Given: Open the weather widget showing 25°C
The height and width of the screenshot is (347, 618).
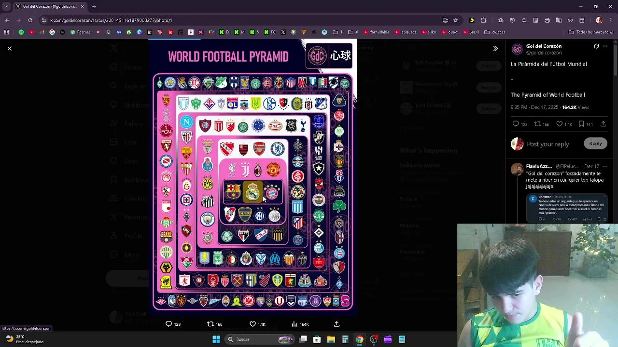Looking at the screenshot, I should point(24,339).
